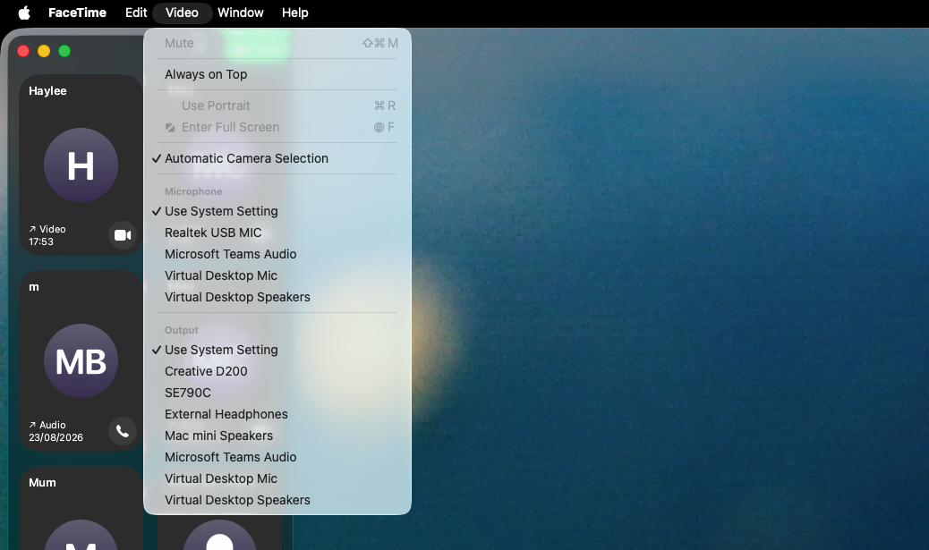Open the Window menu

click(240, 13)
